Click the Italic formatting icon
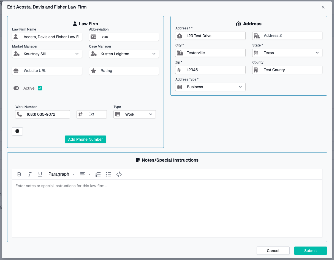Image resolution: width=334 pixels, height=260 pixels. coord(30,174)
